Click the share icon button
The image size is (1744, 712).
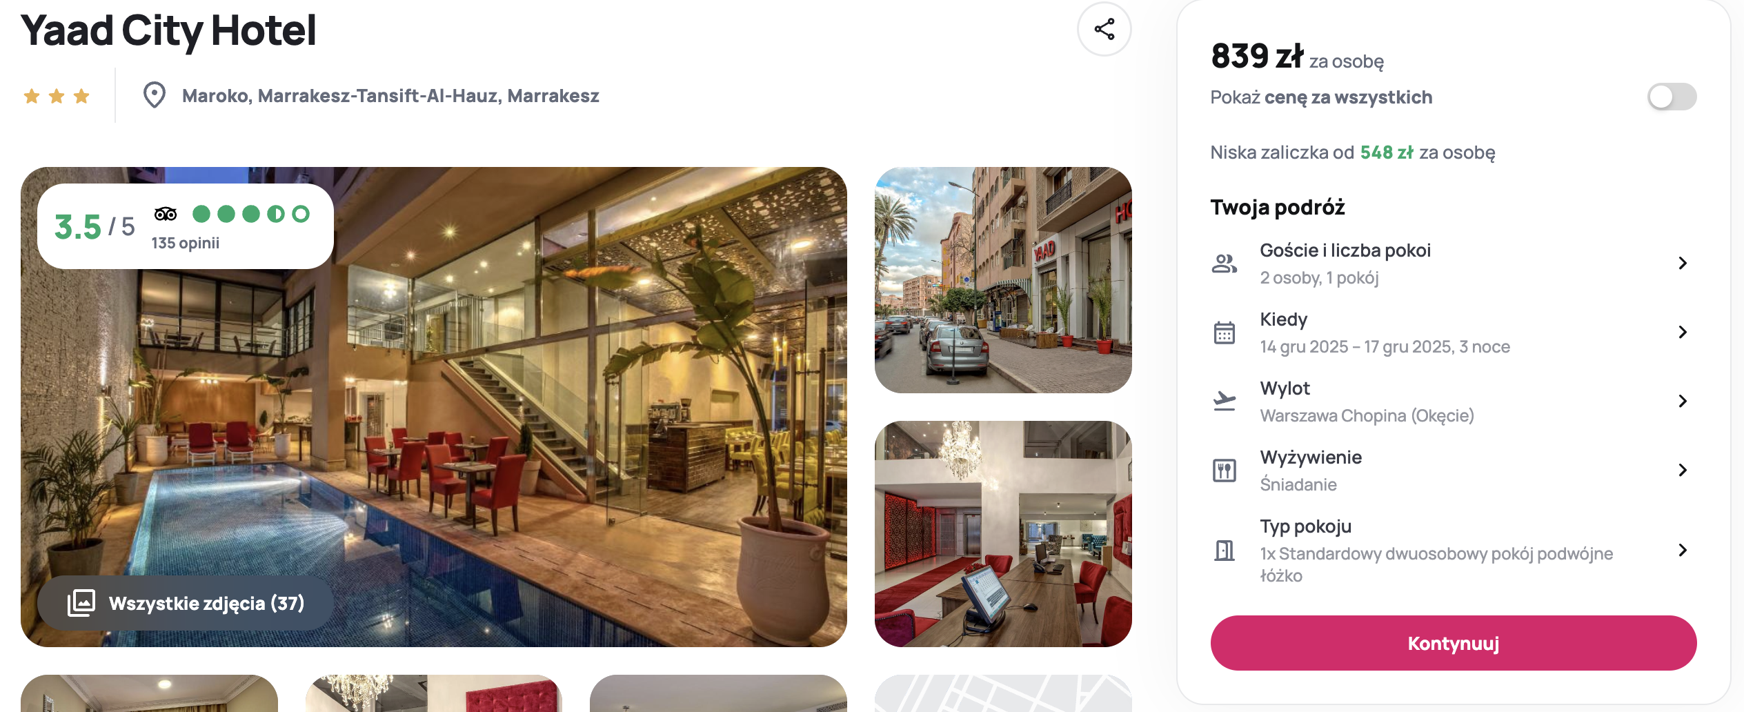point(1104,29)
